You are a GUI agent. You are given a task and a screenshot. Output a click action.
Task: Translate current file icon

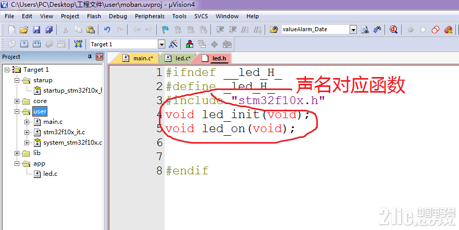11,44
